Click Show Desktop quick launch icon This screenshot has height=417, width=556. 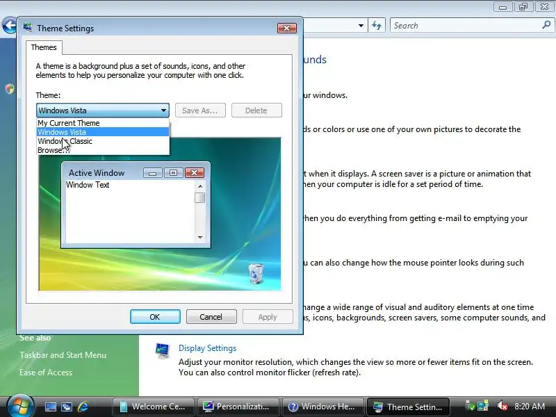tap(50, 407)
